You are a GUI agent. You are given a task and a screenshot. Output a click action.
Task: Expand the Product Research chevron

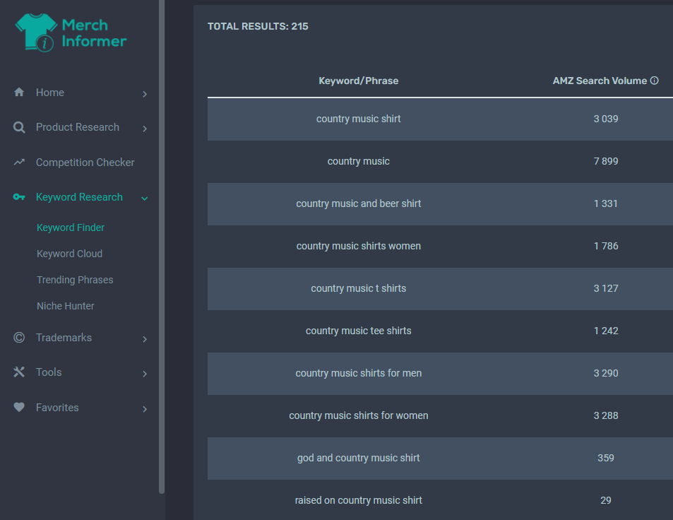click(145, 129)
